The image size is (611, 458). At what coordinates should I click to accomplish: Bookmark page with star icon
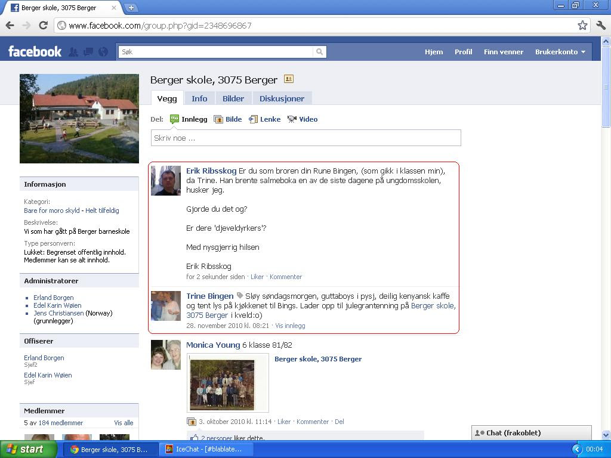pos(582,26)
